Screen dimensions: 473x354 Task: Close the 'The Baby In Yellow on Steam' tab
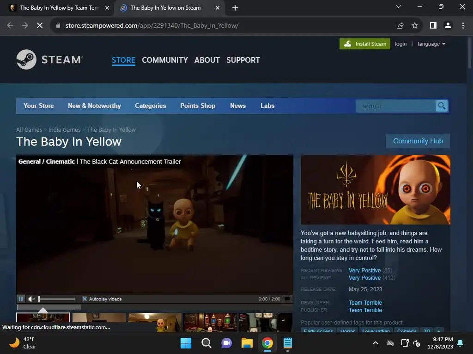coord(218,8)
